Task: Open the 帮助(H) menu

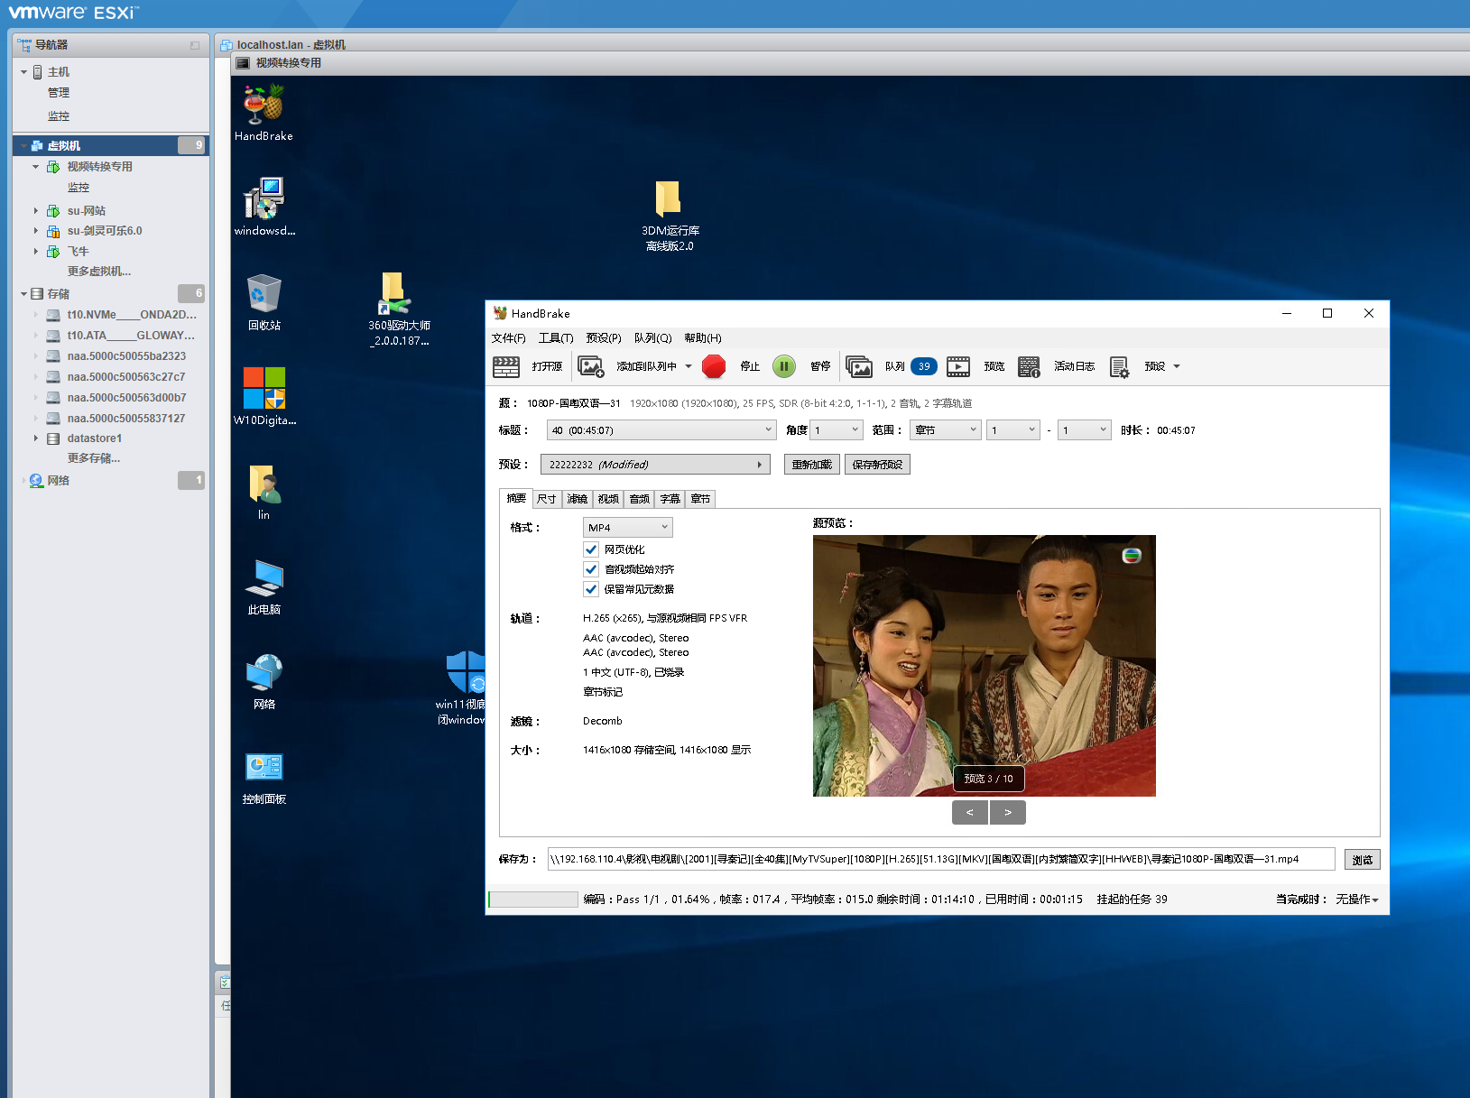Action: pos(703,338)
